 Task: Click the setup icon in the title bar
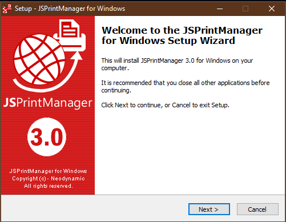click(x=7, y=9)
